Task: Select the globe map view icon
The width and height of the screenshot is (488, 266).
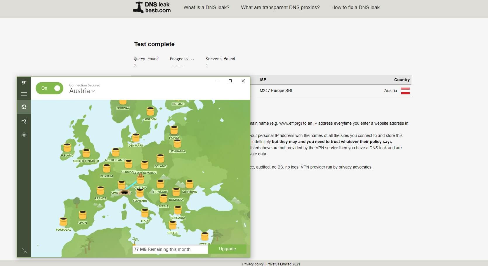Action: coord(24,107)
